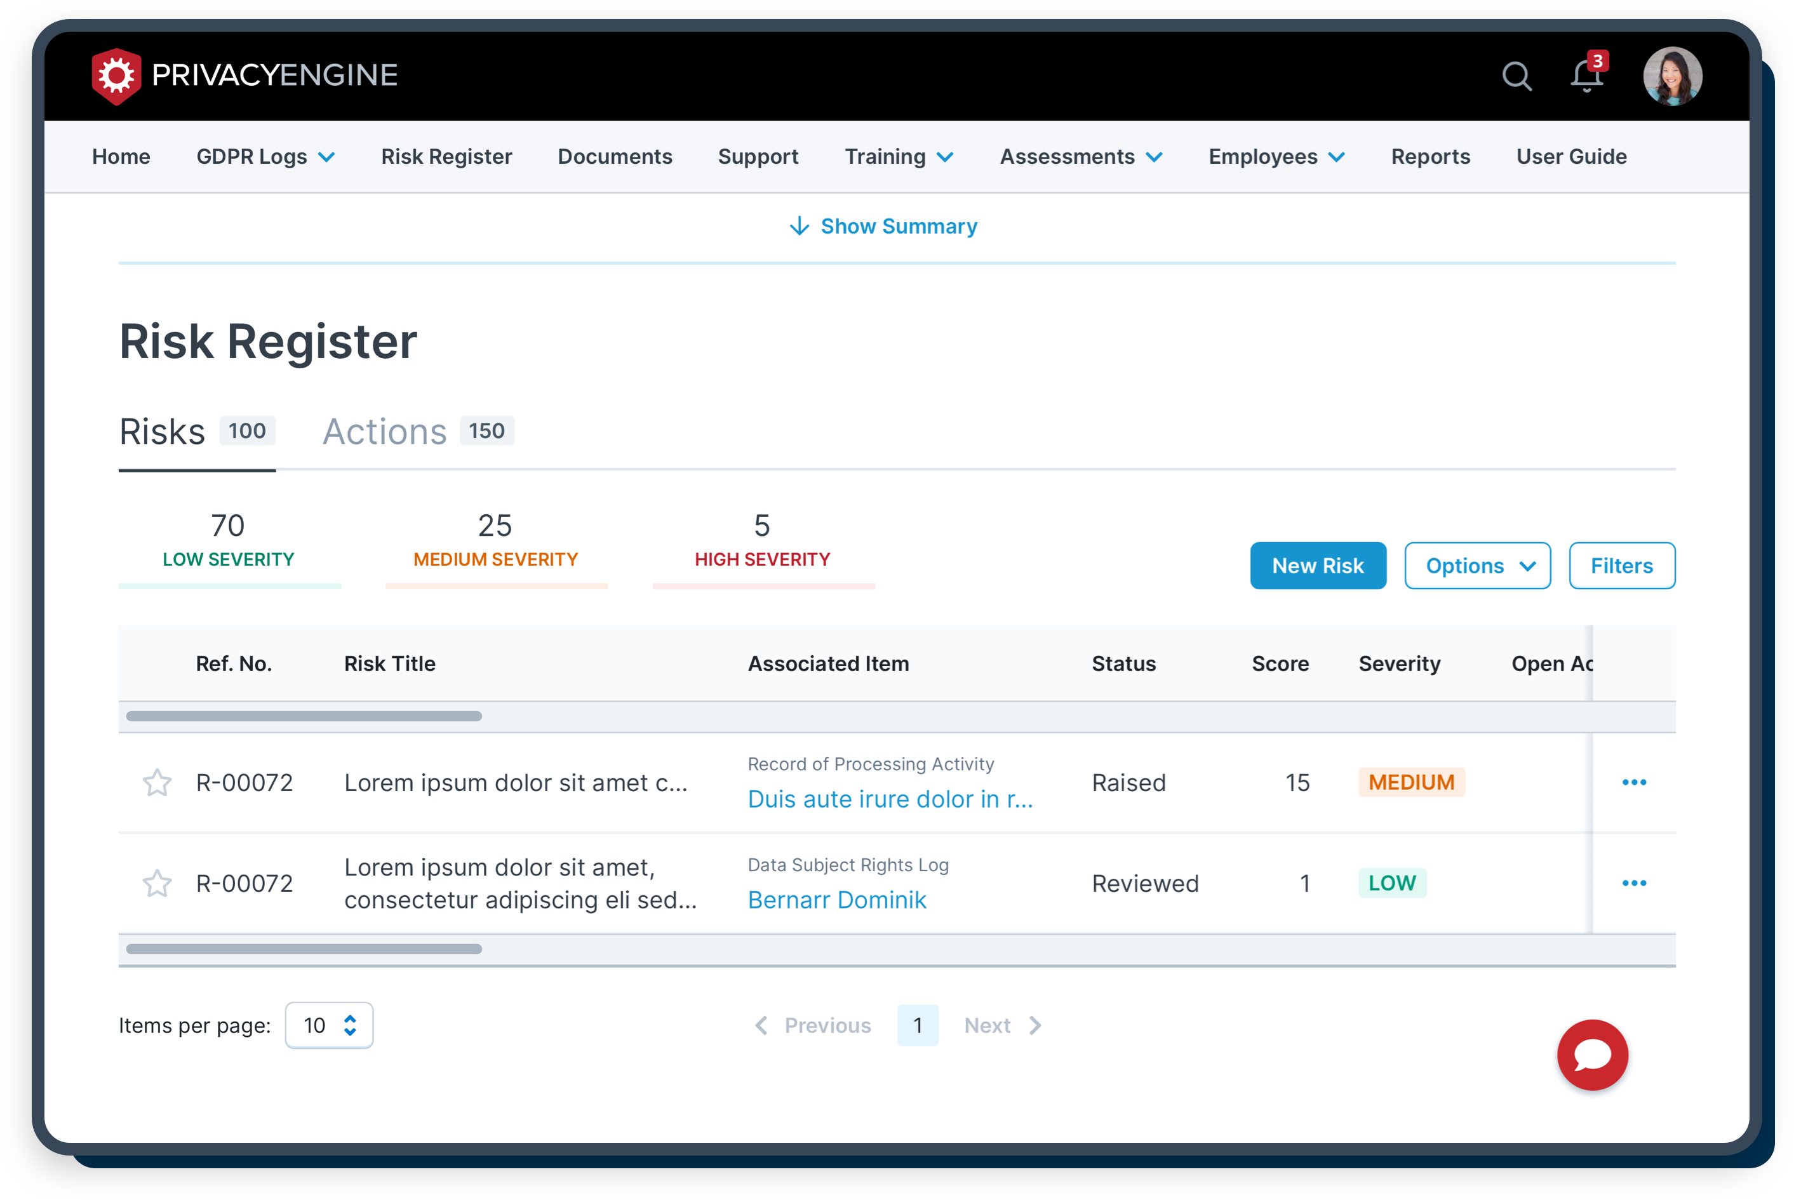Open the search icon in the top bar
Image resolution: width=1794 pixels, height=1200 pixels.
pos(1516,76)
